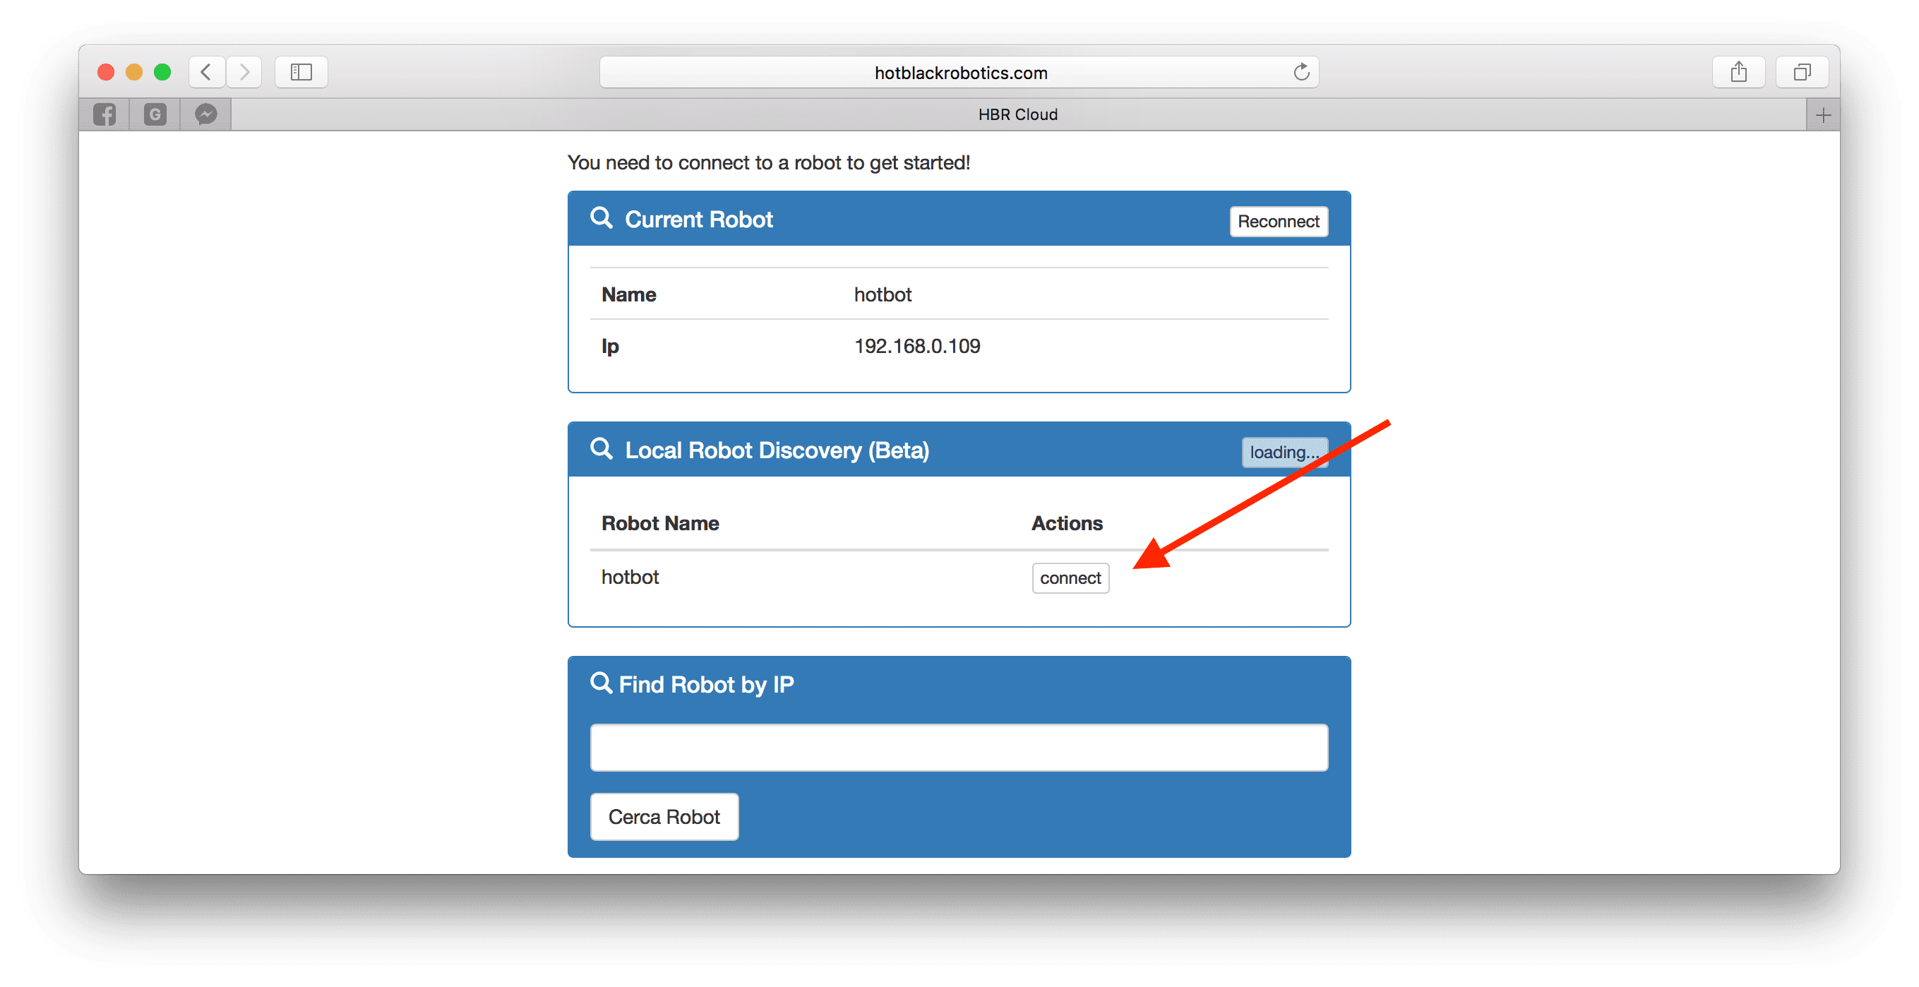Click the loading... button in Local Robot Discovery
1919x987 pixels.
(1284, 452)
